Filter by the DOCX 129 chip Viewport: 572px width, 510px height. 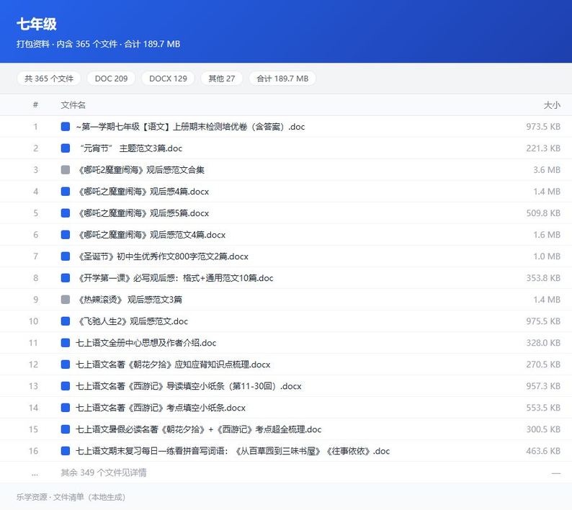[x=168, y=79]
